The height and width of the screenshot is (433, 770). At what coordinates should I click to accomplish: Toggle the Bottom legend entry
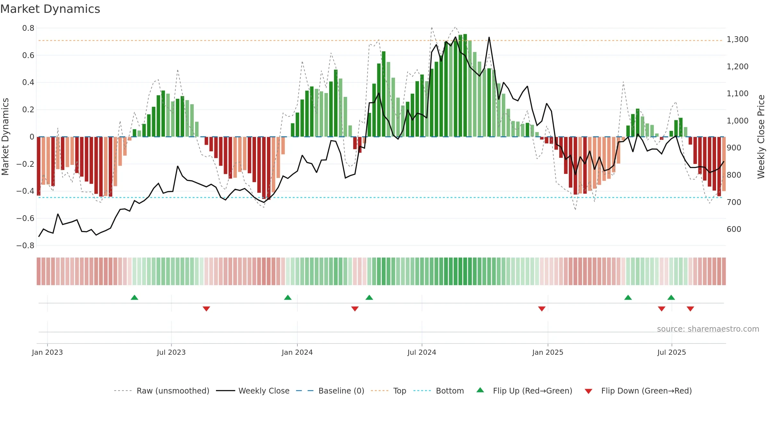[x=439, y=391]
